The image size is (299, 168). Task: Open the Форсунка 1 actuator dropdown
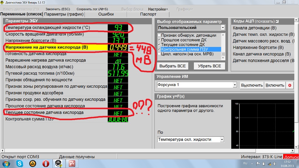pyautogui.click(x=235, y=85)
